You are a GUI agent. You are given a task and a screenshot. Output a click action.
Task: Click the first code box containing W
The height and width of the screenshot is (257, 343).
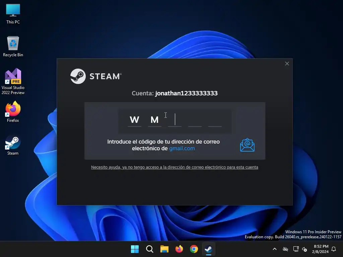click(x=135, y=120)
